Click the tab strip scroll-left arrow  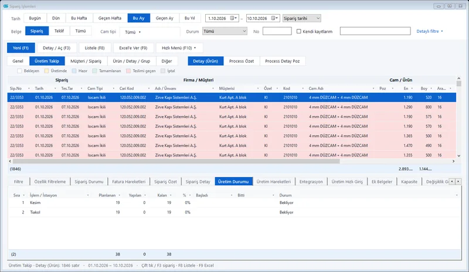click(x=452, y=181)
